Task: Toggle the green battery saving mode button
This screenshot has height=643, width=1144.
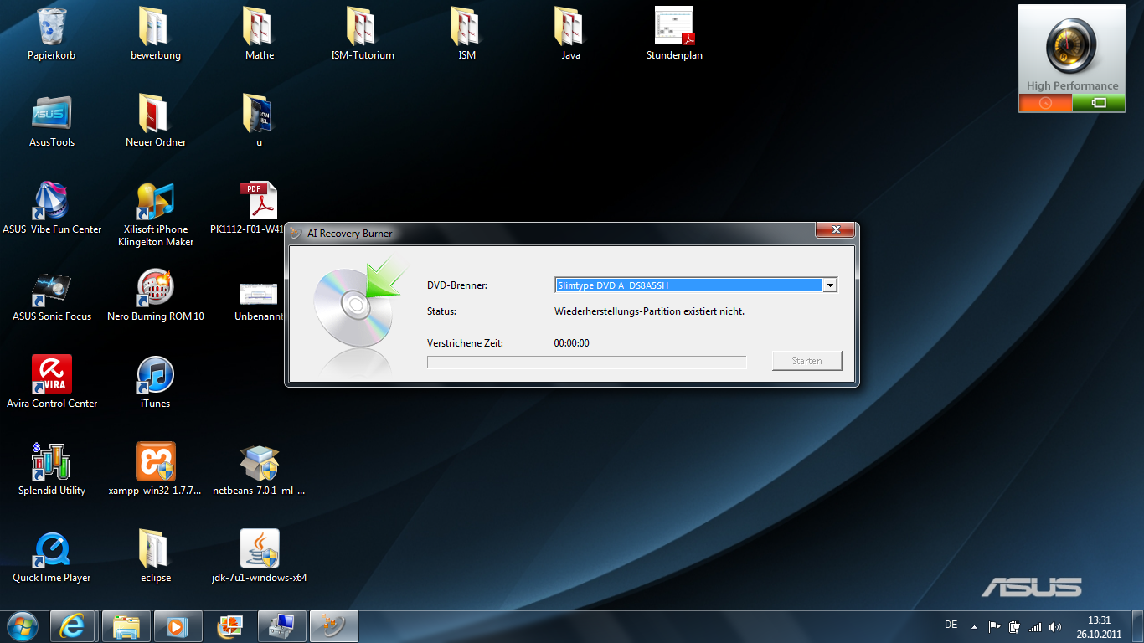Action: (1099, 103)
